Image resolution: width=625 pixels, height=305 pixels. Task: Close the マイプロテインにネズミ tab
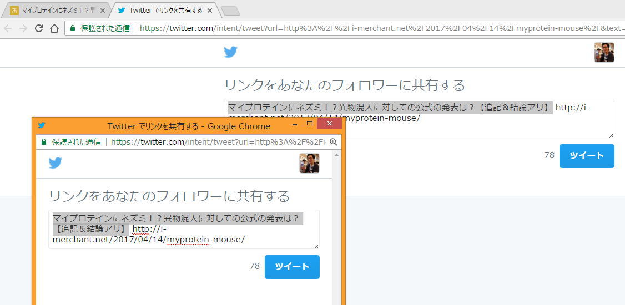pyautogui.click(x=103, y=11)
